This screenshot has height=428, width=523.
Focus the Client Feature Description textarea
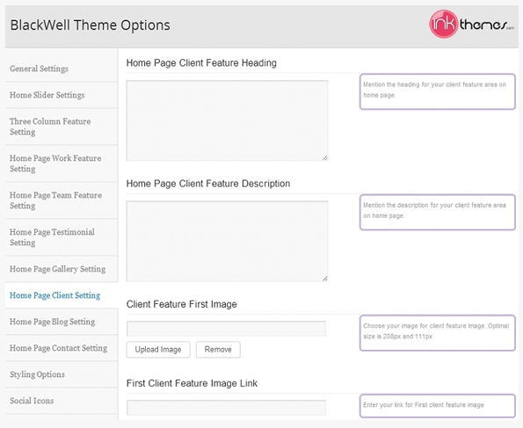[x=227, y=241]
